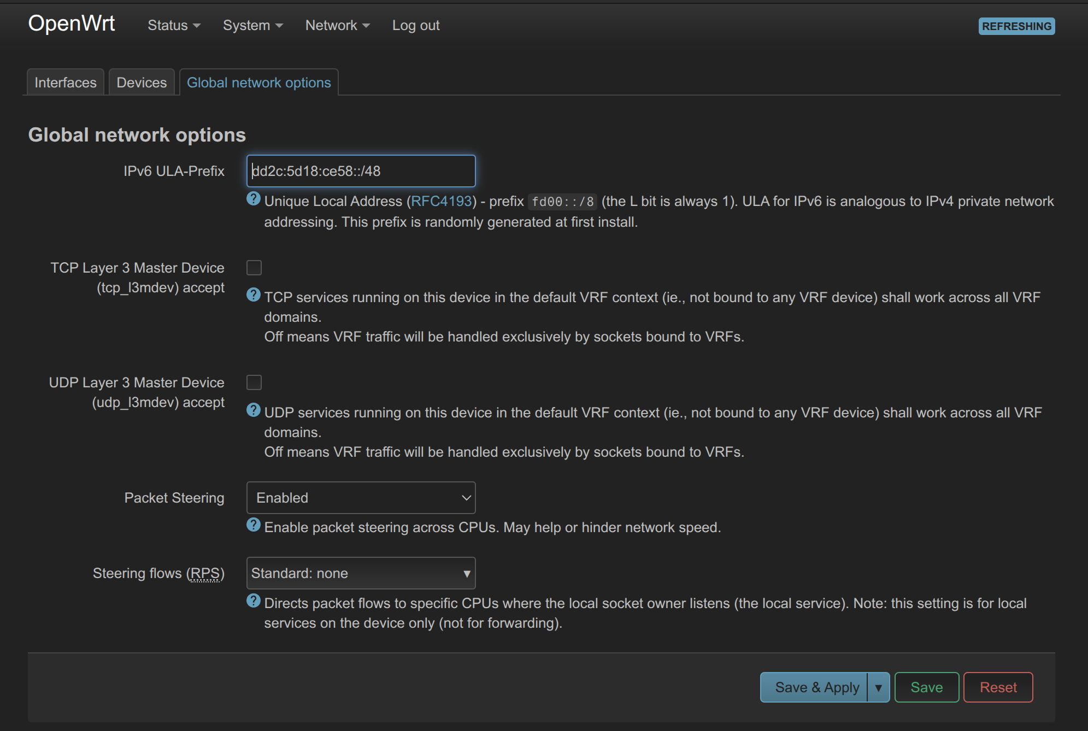This screenshot has width=1088, height=731.
Task: Click the help icon under Steering flows
Action: tap(253, 601)
